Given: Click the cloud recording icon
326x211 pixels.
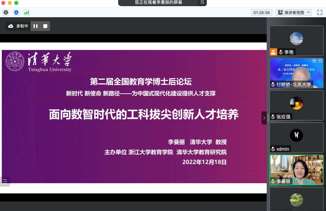Looking at the screenshot, I should click(x=11, y=26).
